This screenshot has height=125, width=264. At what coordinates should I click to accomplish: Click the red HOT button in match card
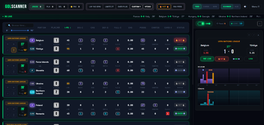coord(221,59)
